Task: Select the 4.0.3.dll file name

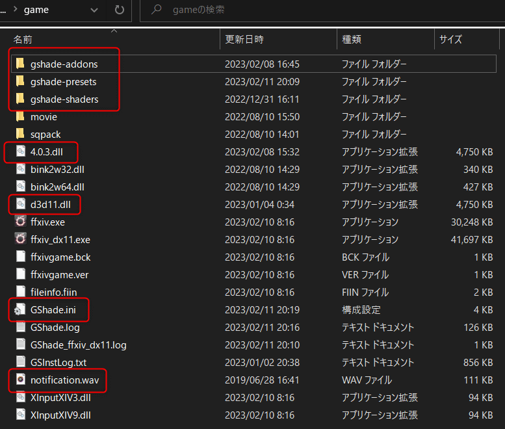Action: [47, 151]
